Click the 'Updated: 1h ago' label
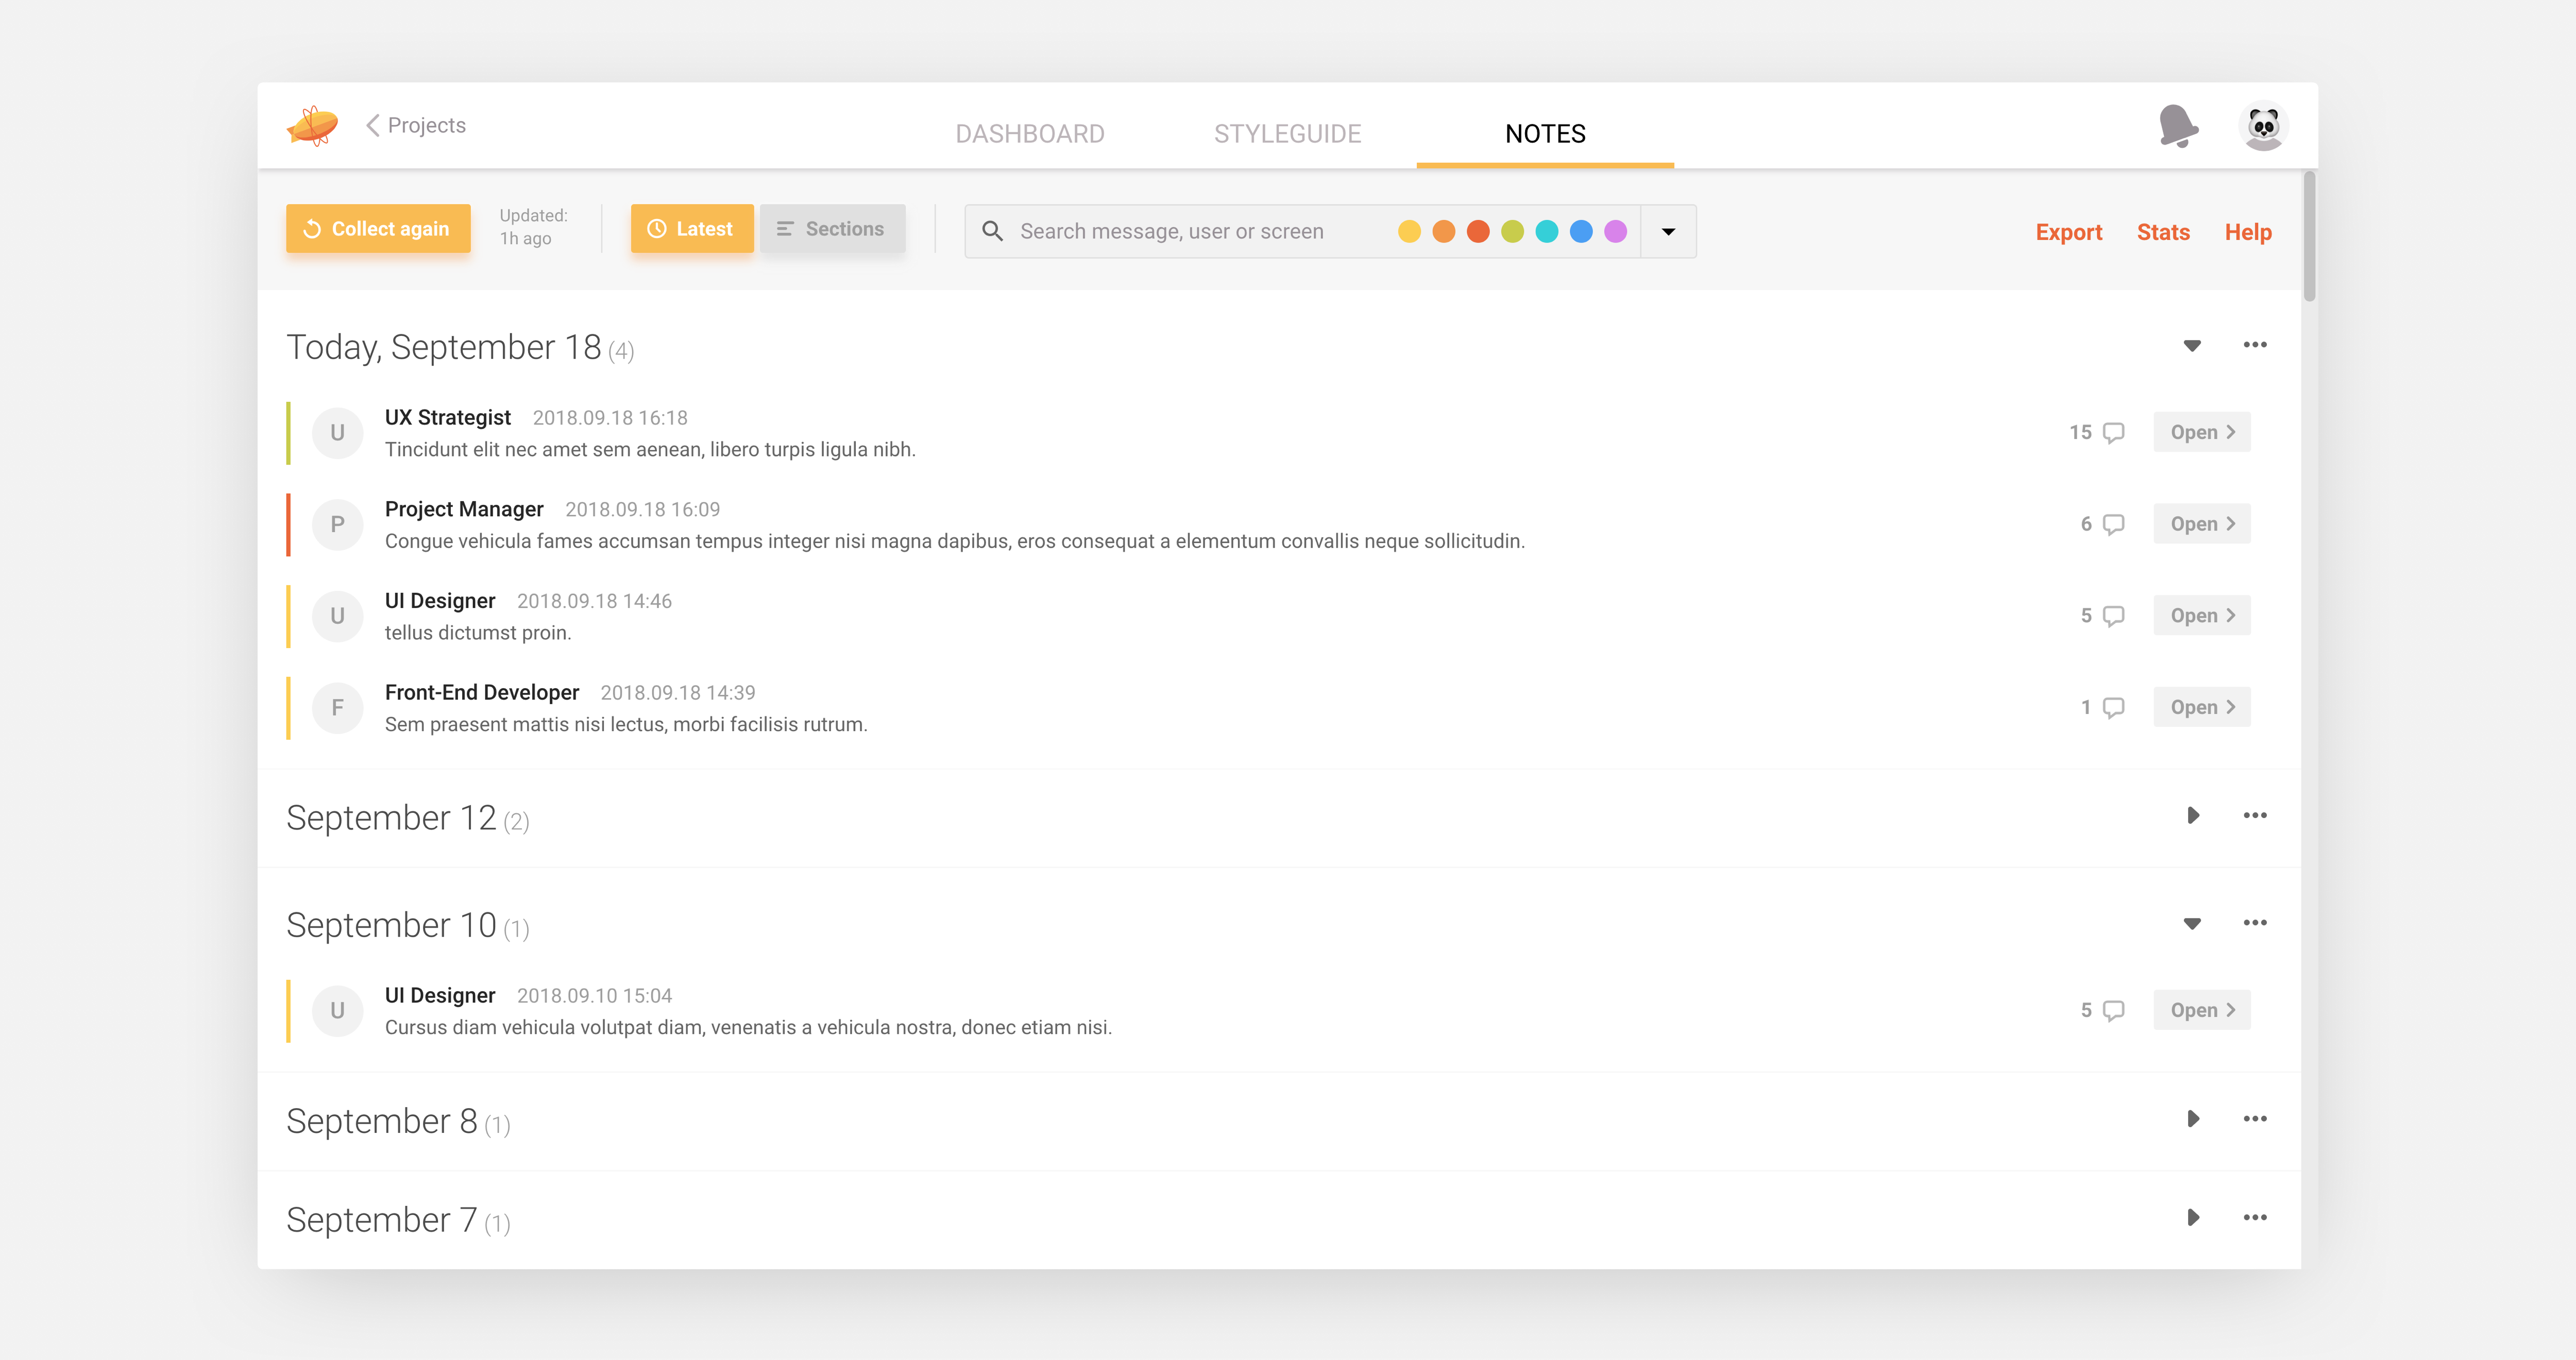 tap(534, 227)
